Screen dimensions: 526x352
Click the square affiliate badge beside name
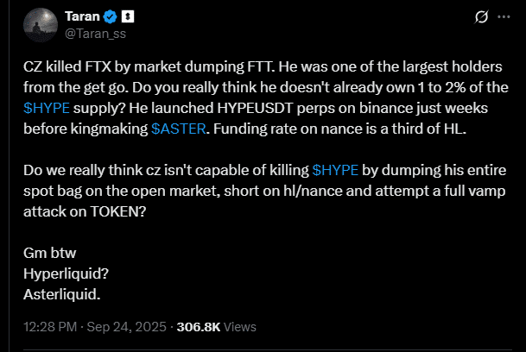(x=127, y=17)
